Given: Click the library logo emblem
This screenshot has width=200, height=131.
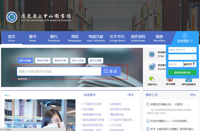Looking at the screenshot, I should coord(12,17).
